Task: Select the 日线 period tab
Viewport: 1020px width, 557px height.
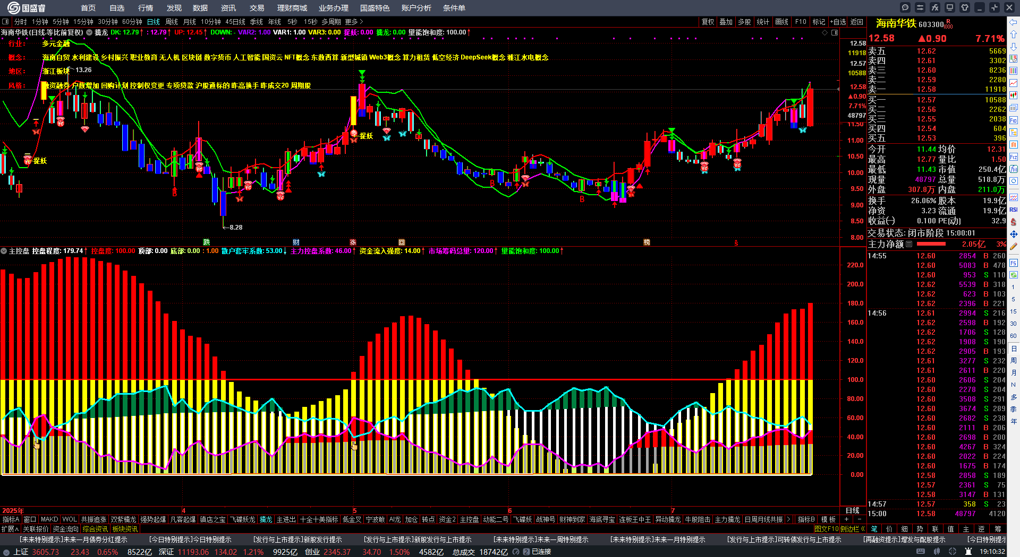Action: [154, 22]
